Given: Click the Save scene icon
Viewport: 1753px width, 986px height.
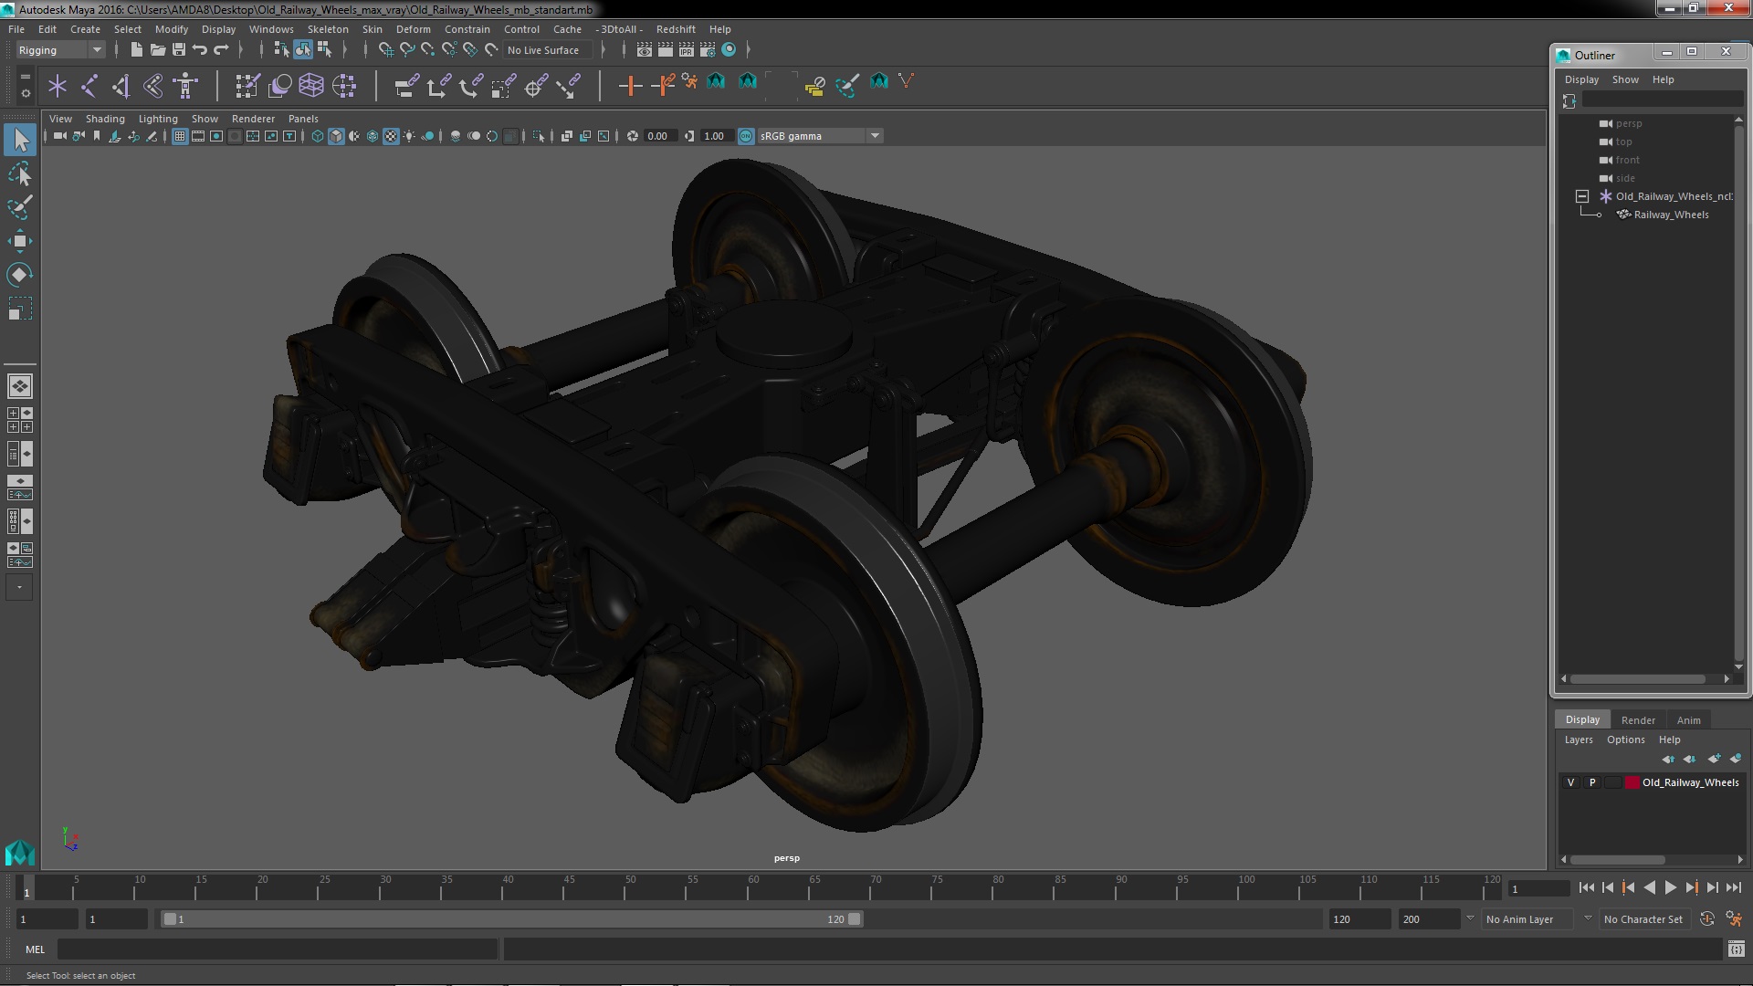Looking at the screenshot, I should click(x=179, y=50).
